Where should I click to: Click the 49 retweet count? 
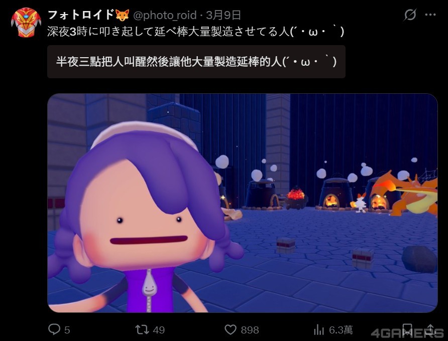coord(159,330)
